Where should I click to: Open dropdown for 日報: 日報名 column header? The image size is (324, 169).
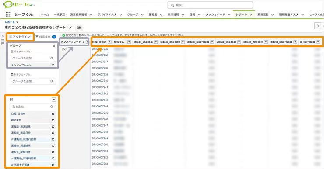click(109, 42)
